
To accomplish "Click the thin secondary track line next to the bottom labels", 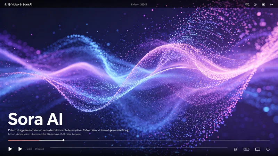I will click(139, 147).
